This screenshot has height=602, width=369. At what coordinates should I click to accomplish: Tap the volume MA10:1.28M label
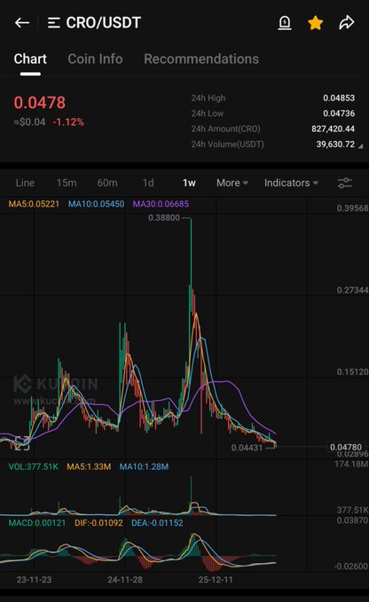[x=144, y=466]
